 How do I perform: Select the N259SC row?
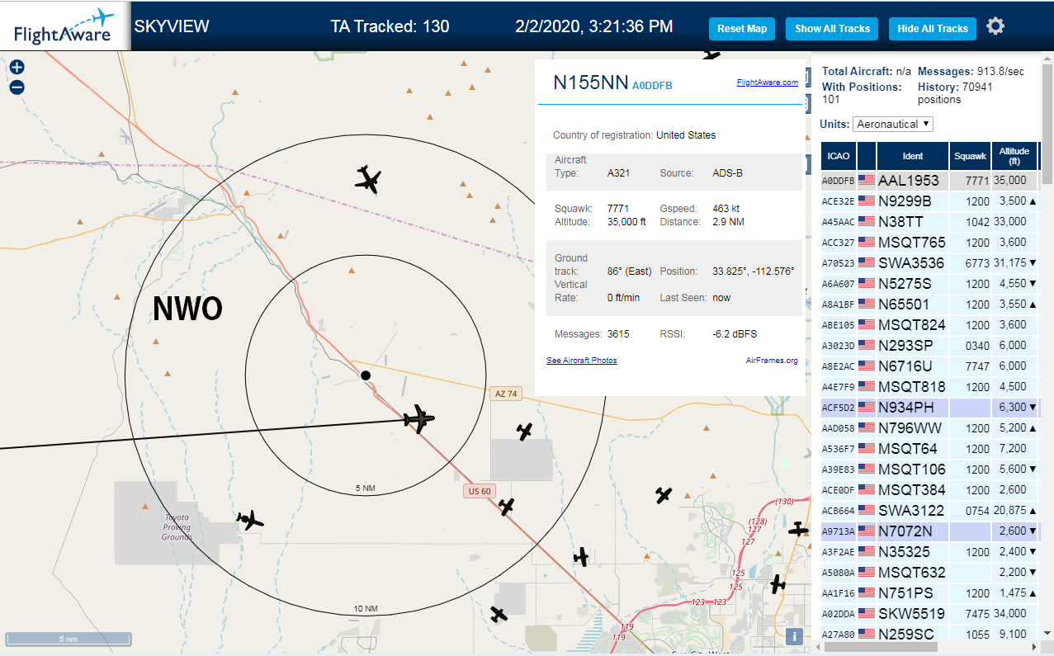[x=930, y=634]
